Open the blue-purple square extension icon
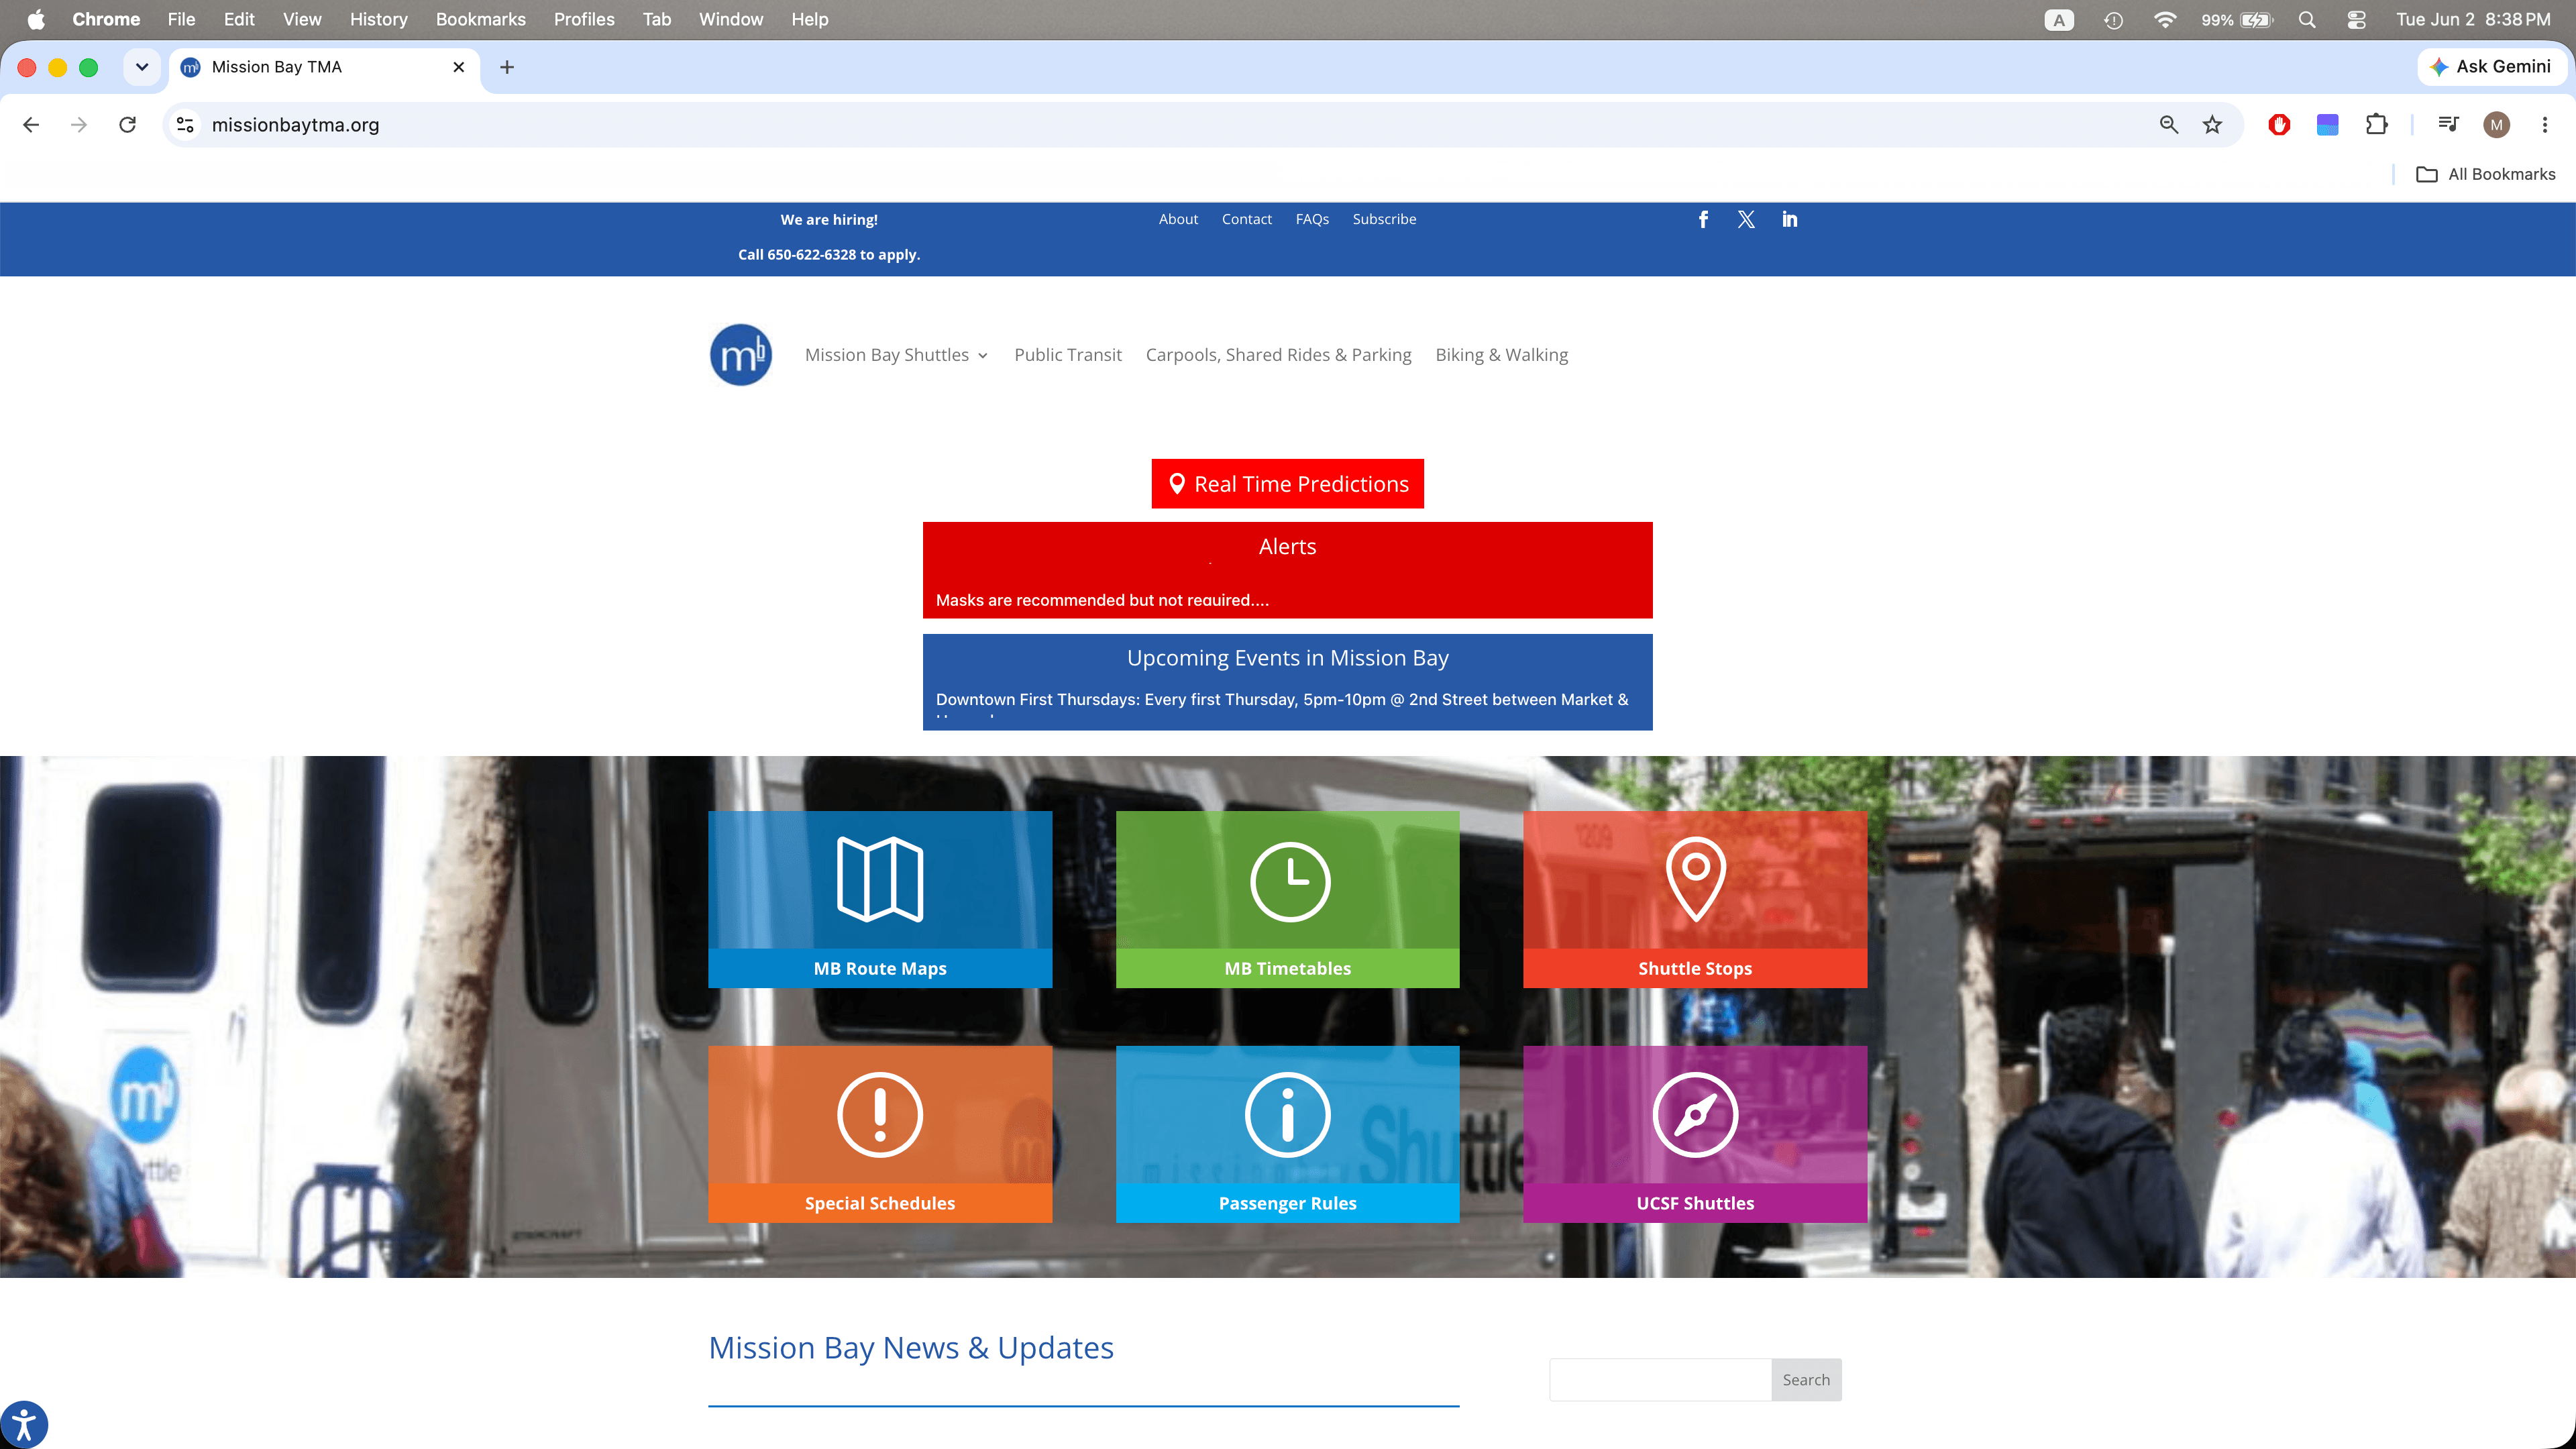The width and height of the screenshot is (2576, 1449). coord(2327,125)
